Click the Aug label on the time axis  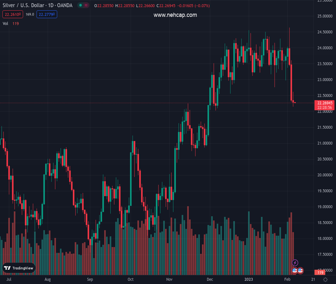[x=47, y=280]
